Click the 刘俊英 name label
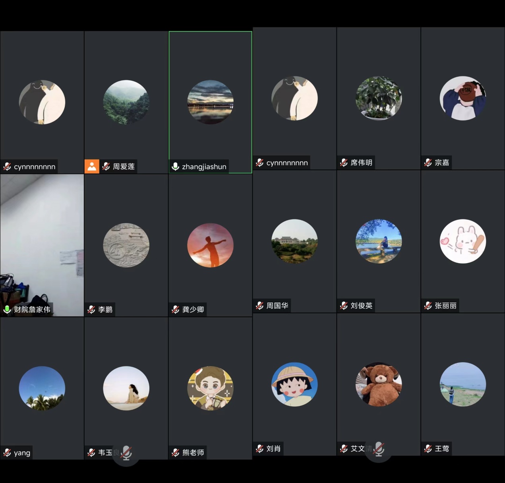The width and height of the screenshot is (505, 483). point(361,306)
